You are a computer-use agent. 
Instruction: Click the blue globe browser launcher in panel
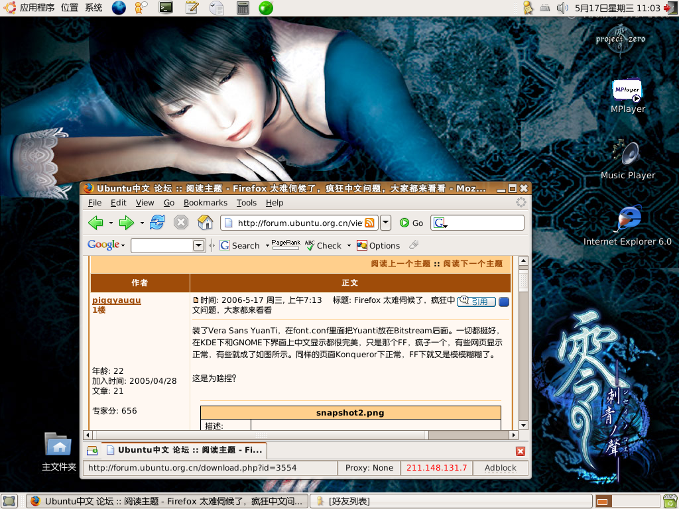(x=119, y=8)
